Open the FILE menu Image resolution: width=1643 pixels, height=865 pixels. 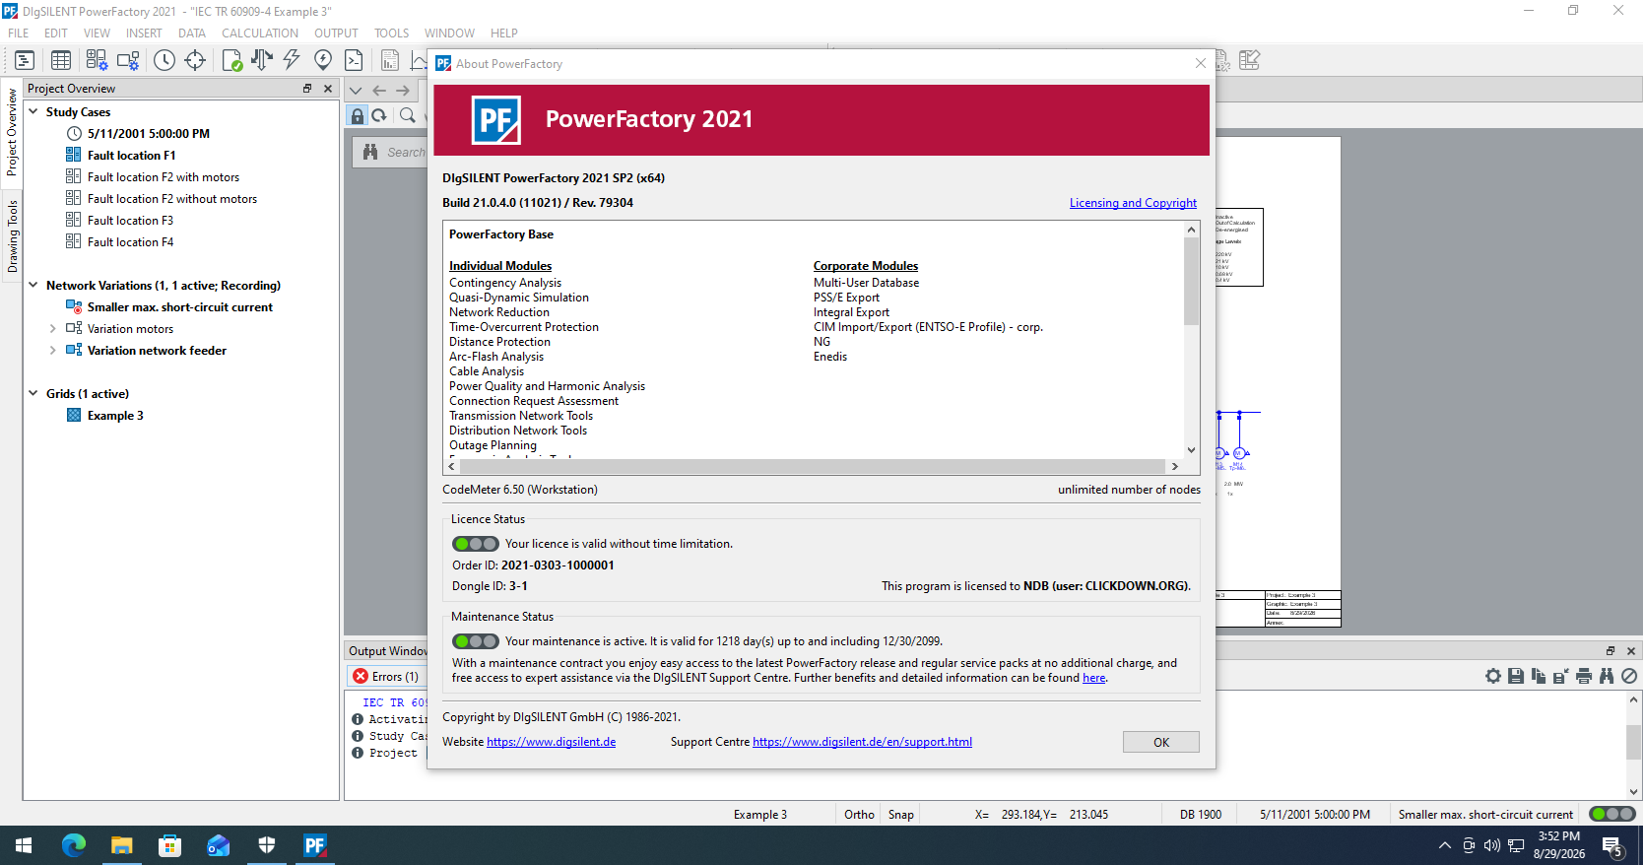point(19,33)
